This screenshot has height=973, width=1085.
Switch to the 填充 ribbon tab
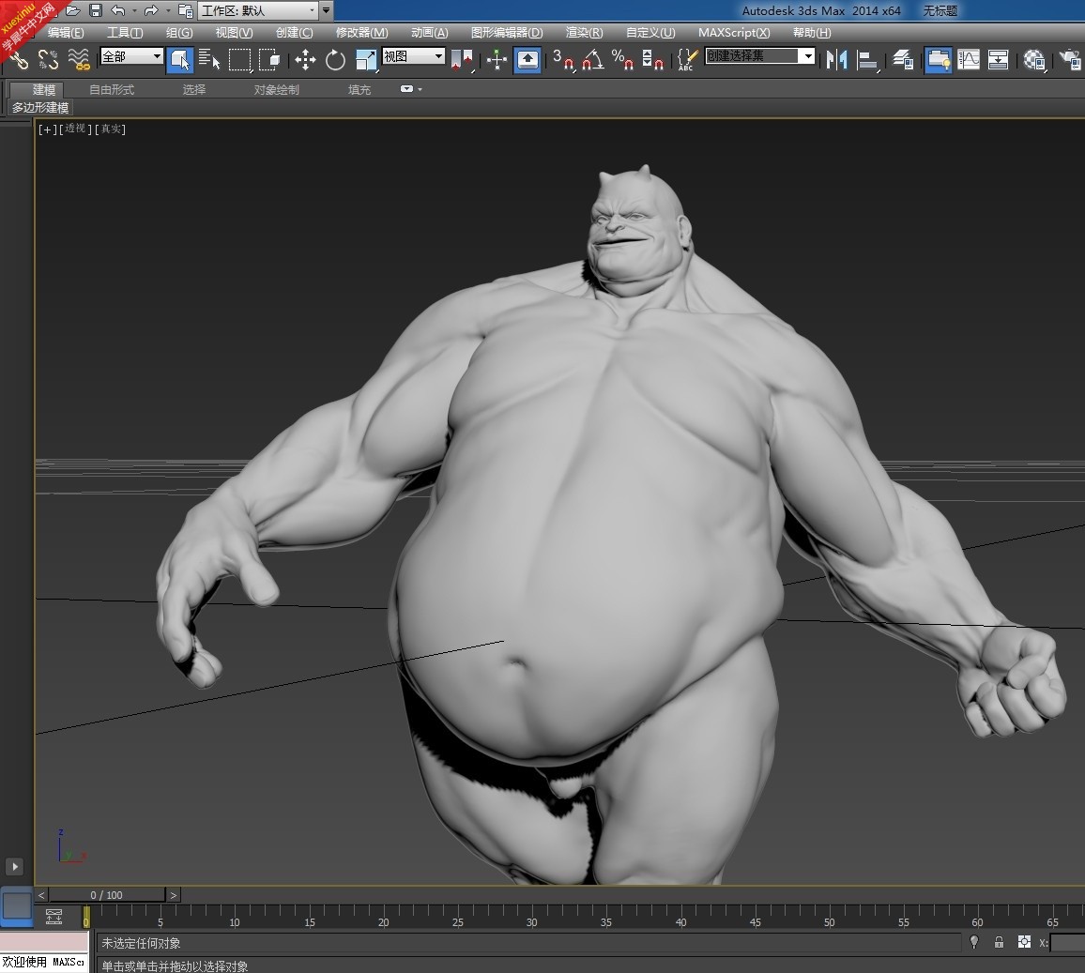pos(359,89)
